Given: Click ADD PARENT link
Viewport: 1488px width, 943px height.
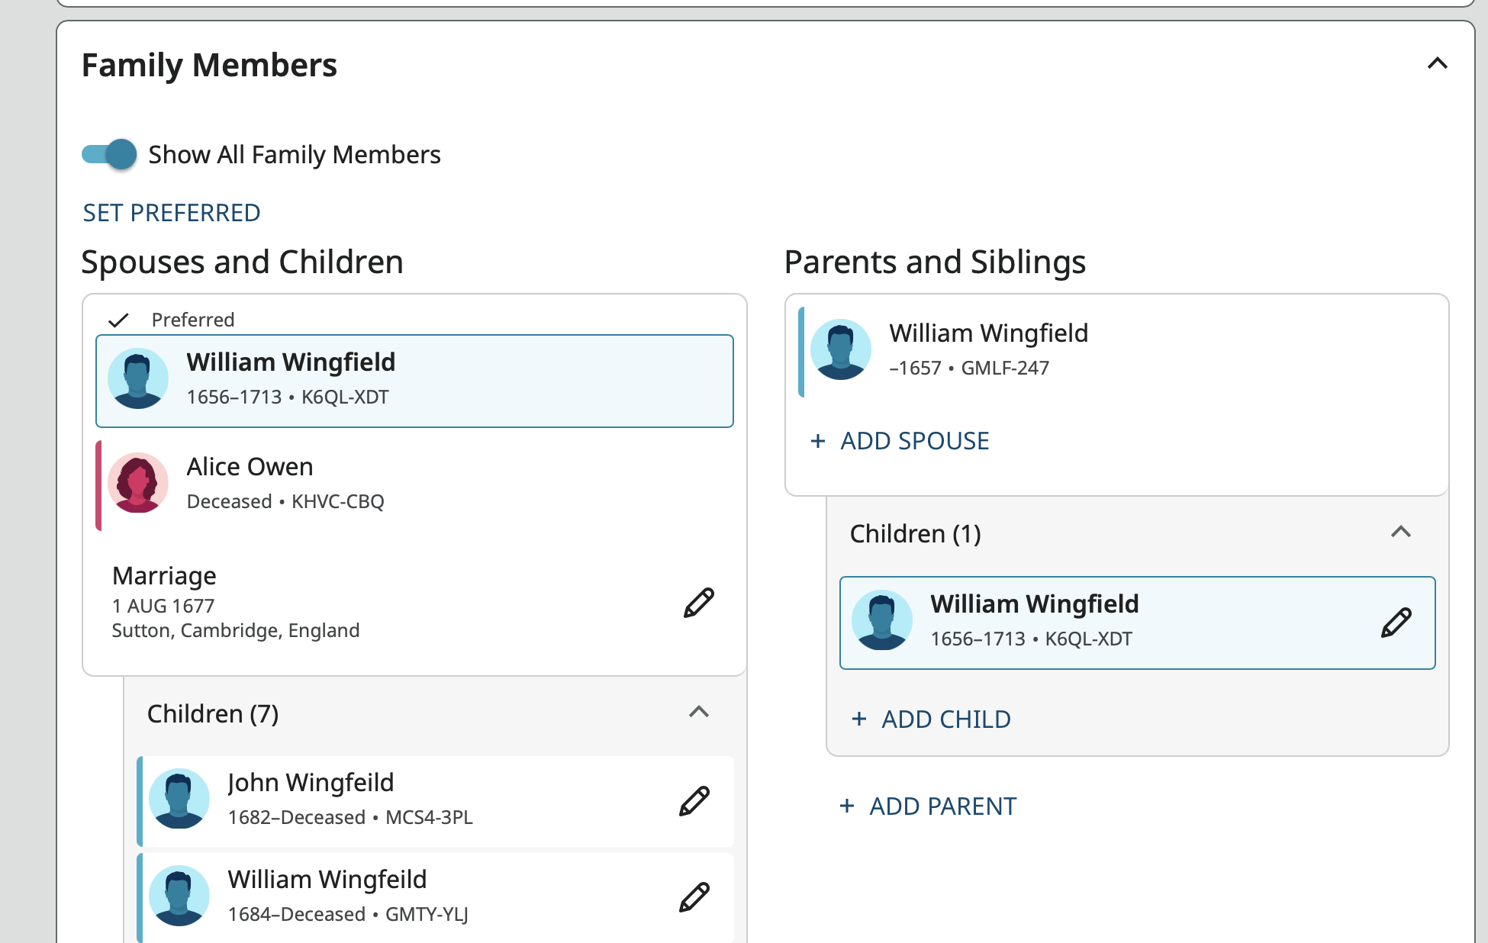Looking at the screenshot, I should point(942,806).
